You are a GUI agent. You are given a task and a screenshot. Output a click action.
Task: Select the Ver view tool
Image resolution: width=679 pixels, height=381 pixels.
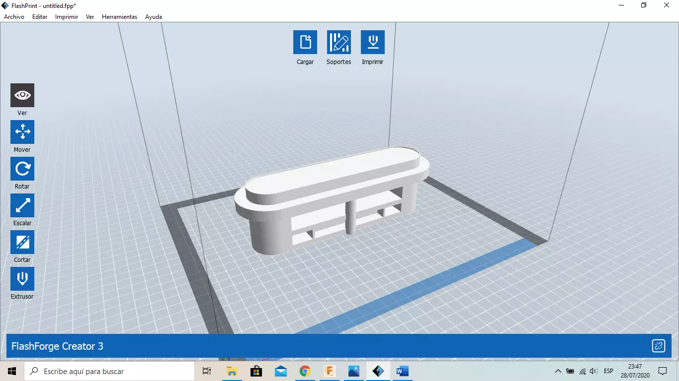(x=22, y=95)
